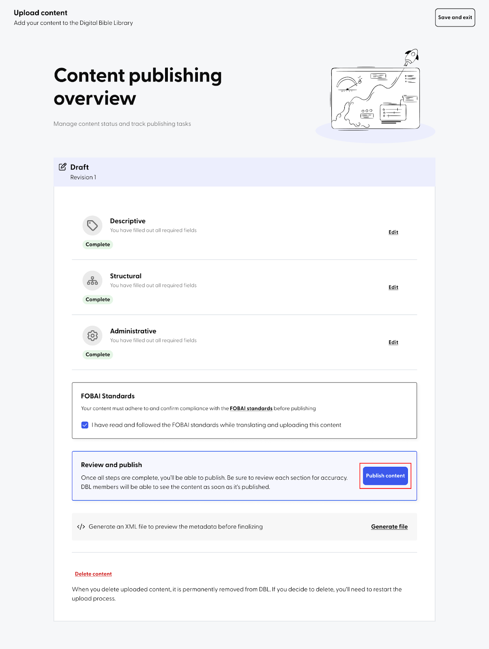Click Save and exit button
Screen dimensions: 489x649
point(455,17)
